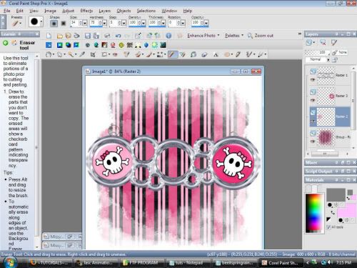357x268 pixels.
Task: Select the Pan hand tool
Action: (x=49, y=54)
